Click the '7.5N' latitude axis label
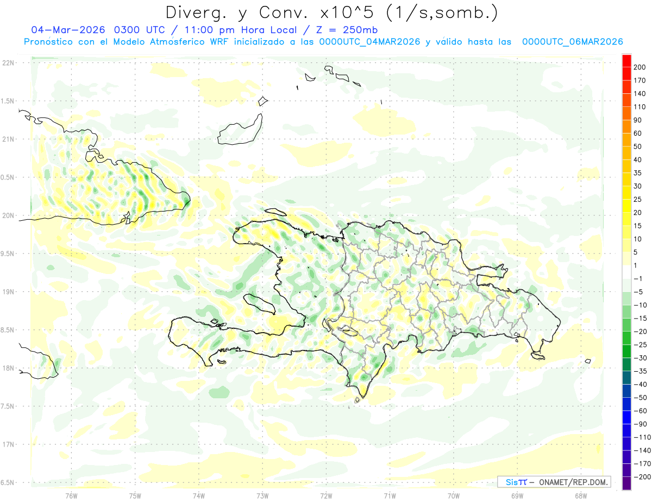 pyautogui.click(x=8, y=406)
